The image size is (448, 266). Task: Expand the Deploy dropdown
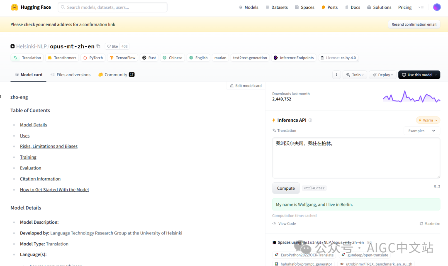pyautogui.click(x=383, y=75)
